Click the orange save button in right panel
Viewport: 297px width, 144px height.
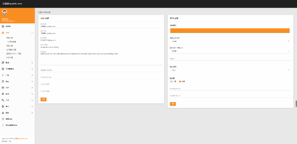173,104
